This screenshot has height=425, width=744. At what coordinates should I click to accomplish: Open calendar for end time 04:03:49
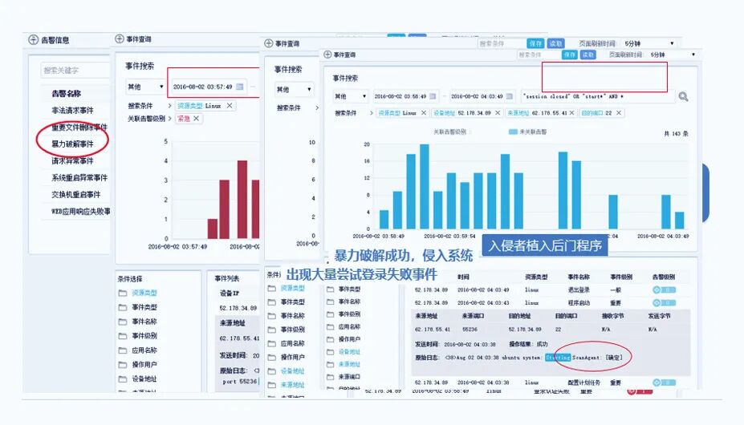pos(509,96)
